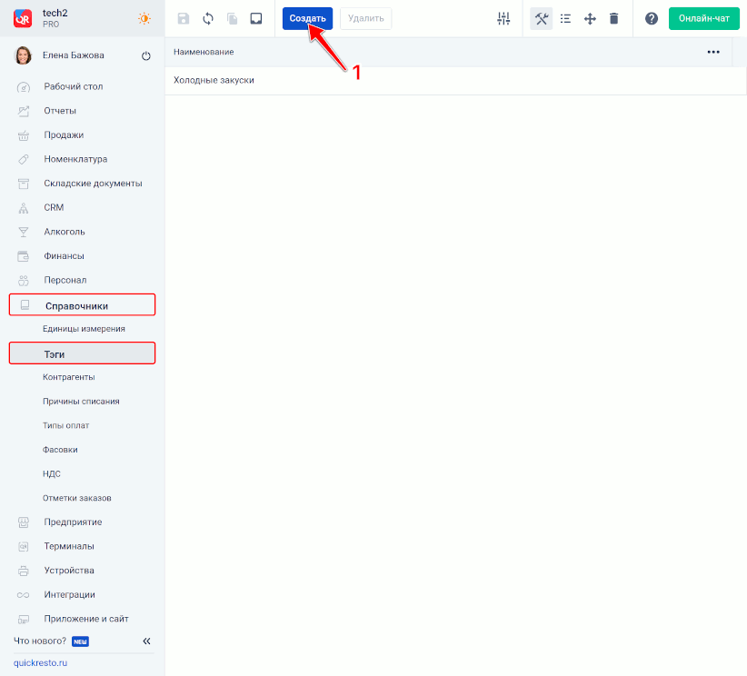Click the Номенклатура tag icon

click(24, 159)
